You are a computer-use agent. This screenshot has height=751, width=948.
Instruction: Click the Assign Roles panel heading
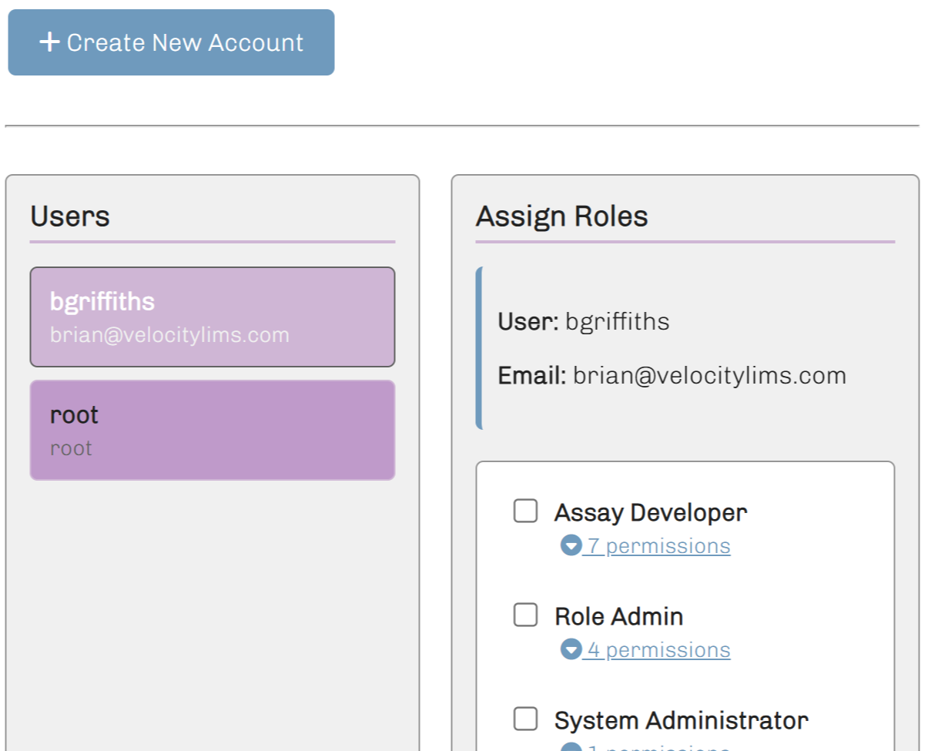(562, 216)
